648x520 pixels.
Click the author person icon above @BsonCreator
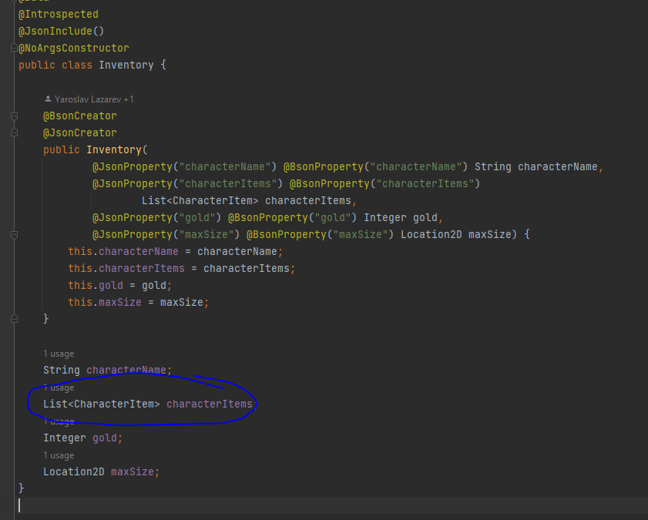click(48, 99)
